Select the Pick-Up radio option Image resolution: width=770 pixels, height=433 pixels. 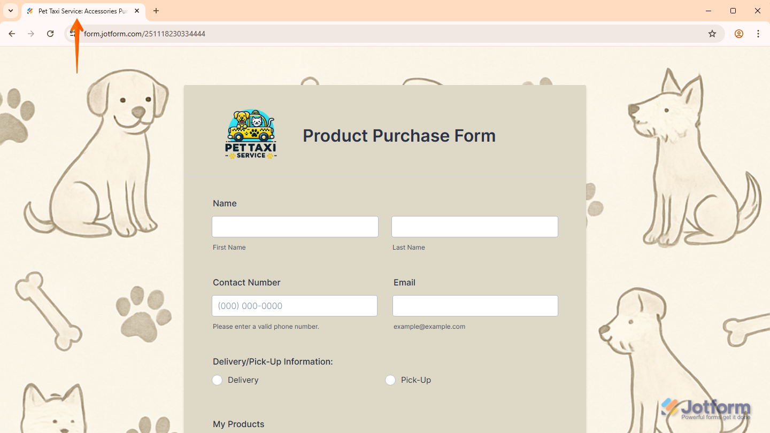[390, 380]
